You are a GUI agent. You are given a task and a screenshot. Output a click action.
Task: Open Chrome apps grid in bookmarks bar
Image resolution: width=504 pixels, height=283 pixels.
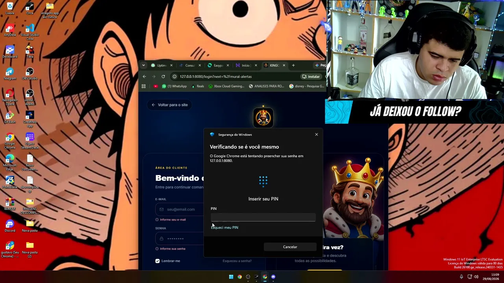click(144, 86)
